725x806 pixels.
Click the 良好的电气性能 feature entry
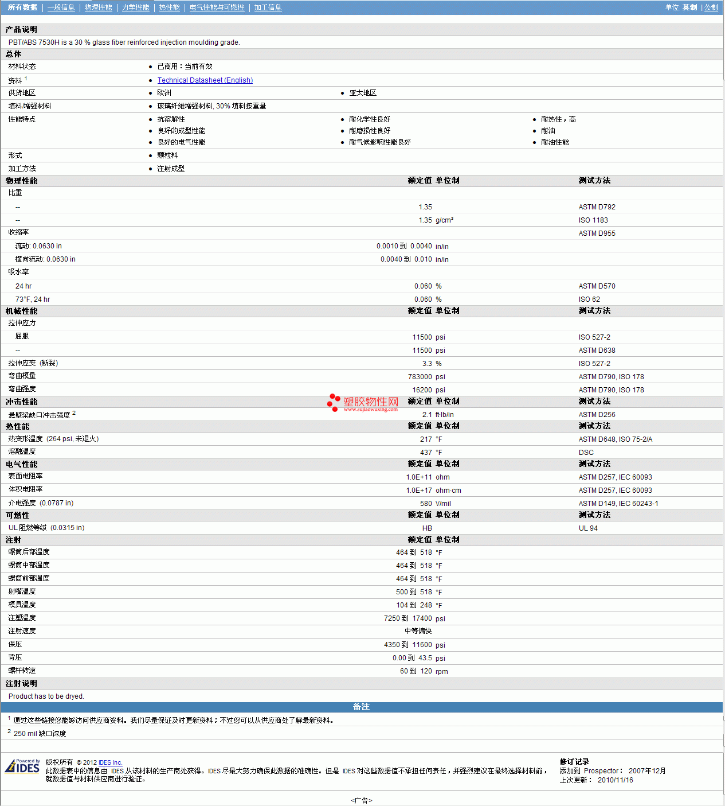coord(181,142)
